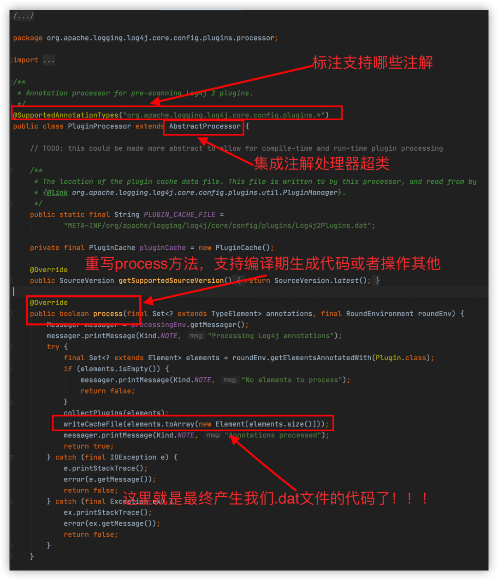
Task: Collapse fold marker beside class Javadoc comment
Action: (11, 82)
